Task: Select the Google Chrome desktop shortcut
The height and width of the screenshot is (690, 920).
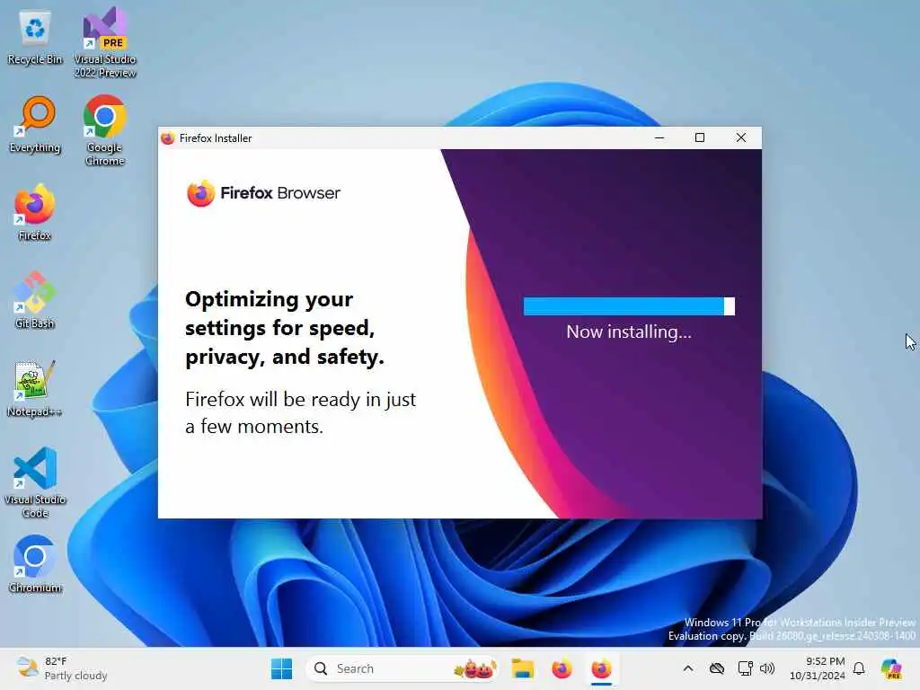Action: pos(104,130)
